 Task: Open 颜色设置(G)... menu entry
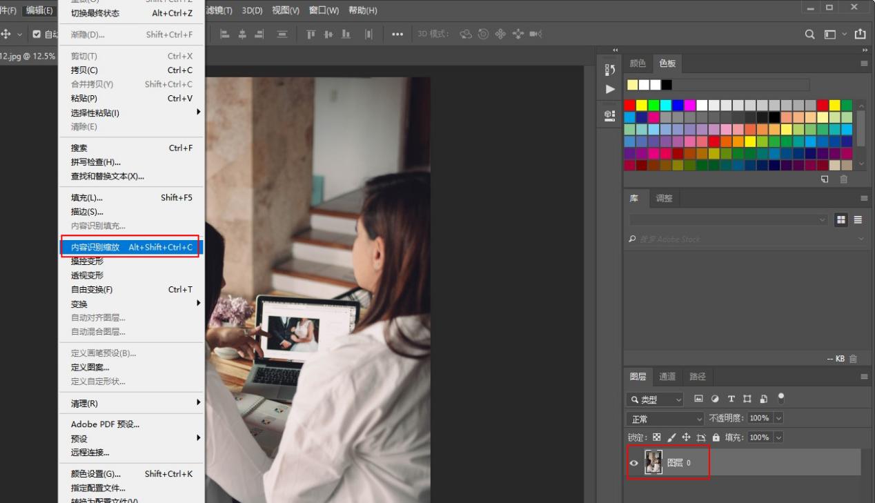click(132, 474)
